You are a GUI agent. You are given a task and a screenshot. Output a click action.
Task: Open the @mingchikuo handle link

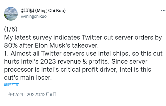pyautogui.click(x=34, y=16)
